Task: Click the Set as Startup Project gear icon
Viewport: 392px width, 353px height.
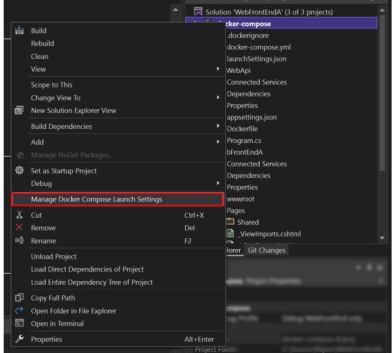Action: click(19, 171)
